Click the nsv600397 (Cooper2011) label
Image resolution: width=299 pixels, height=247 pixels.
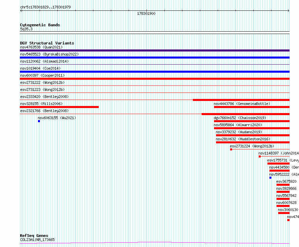point(42,75)
